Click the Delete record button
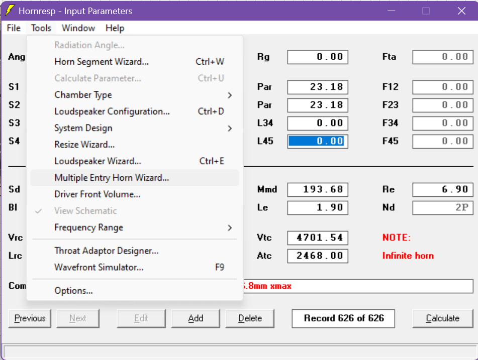This screenshot has height=360, width=478. (250, 319)
